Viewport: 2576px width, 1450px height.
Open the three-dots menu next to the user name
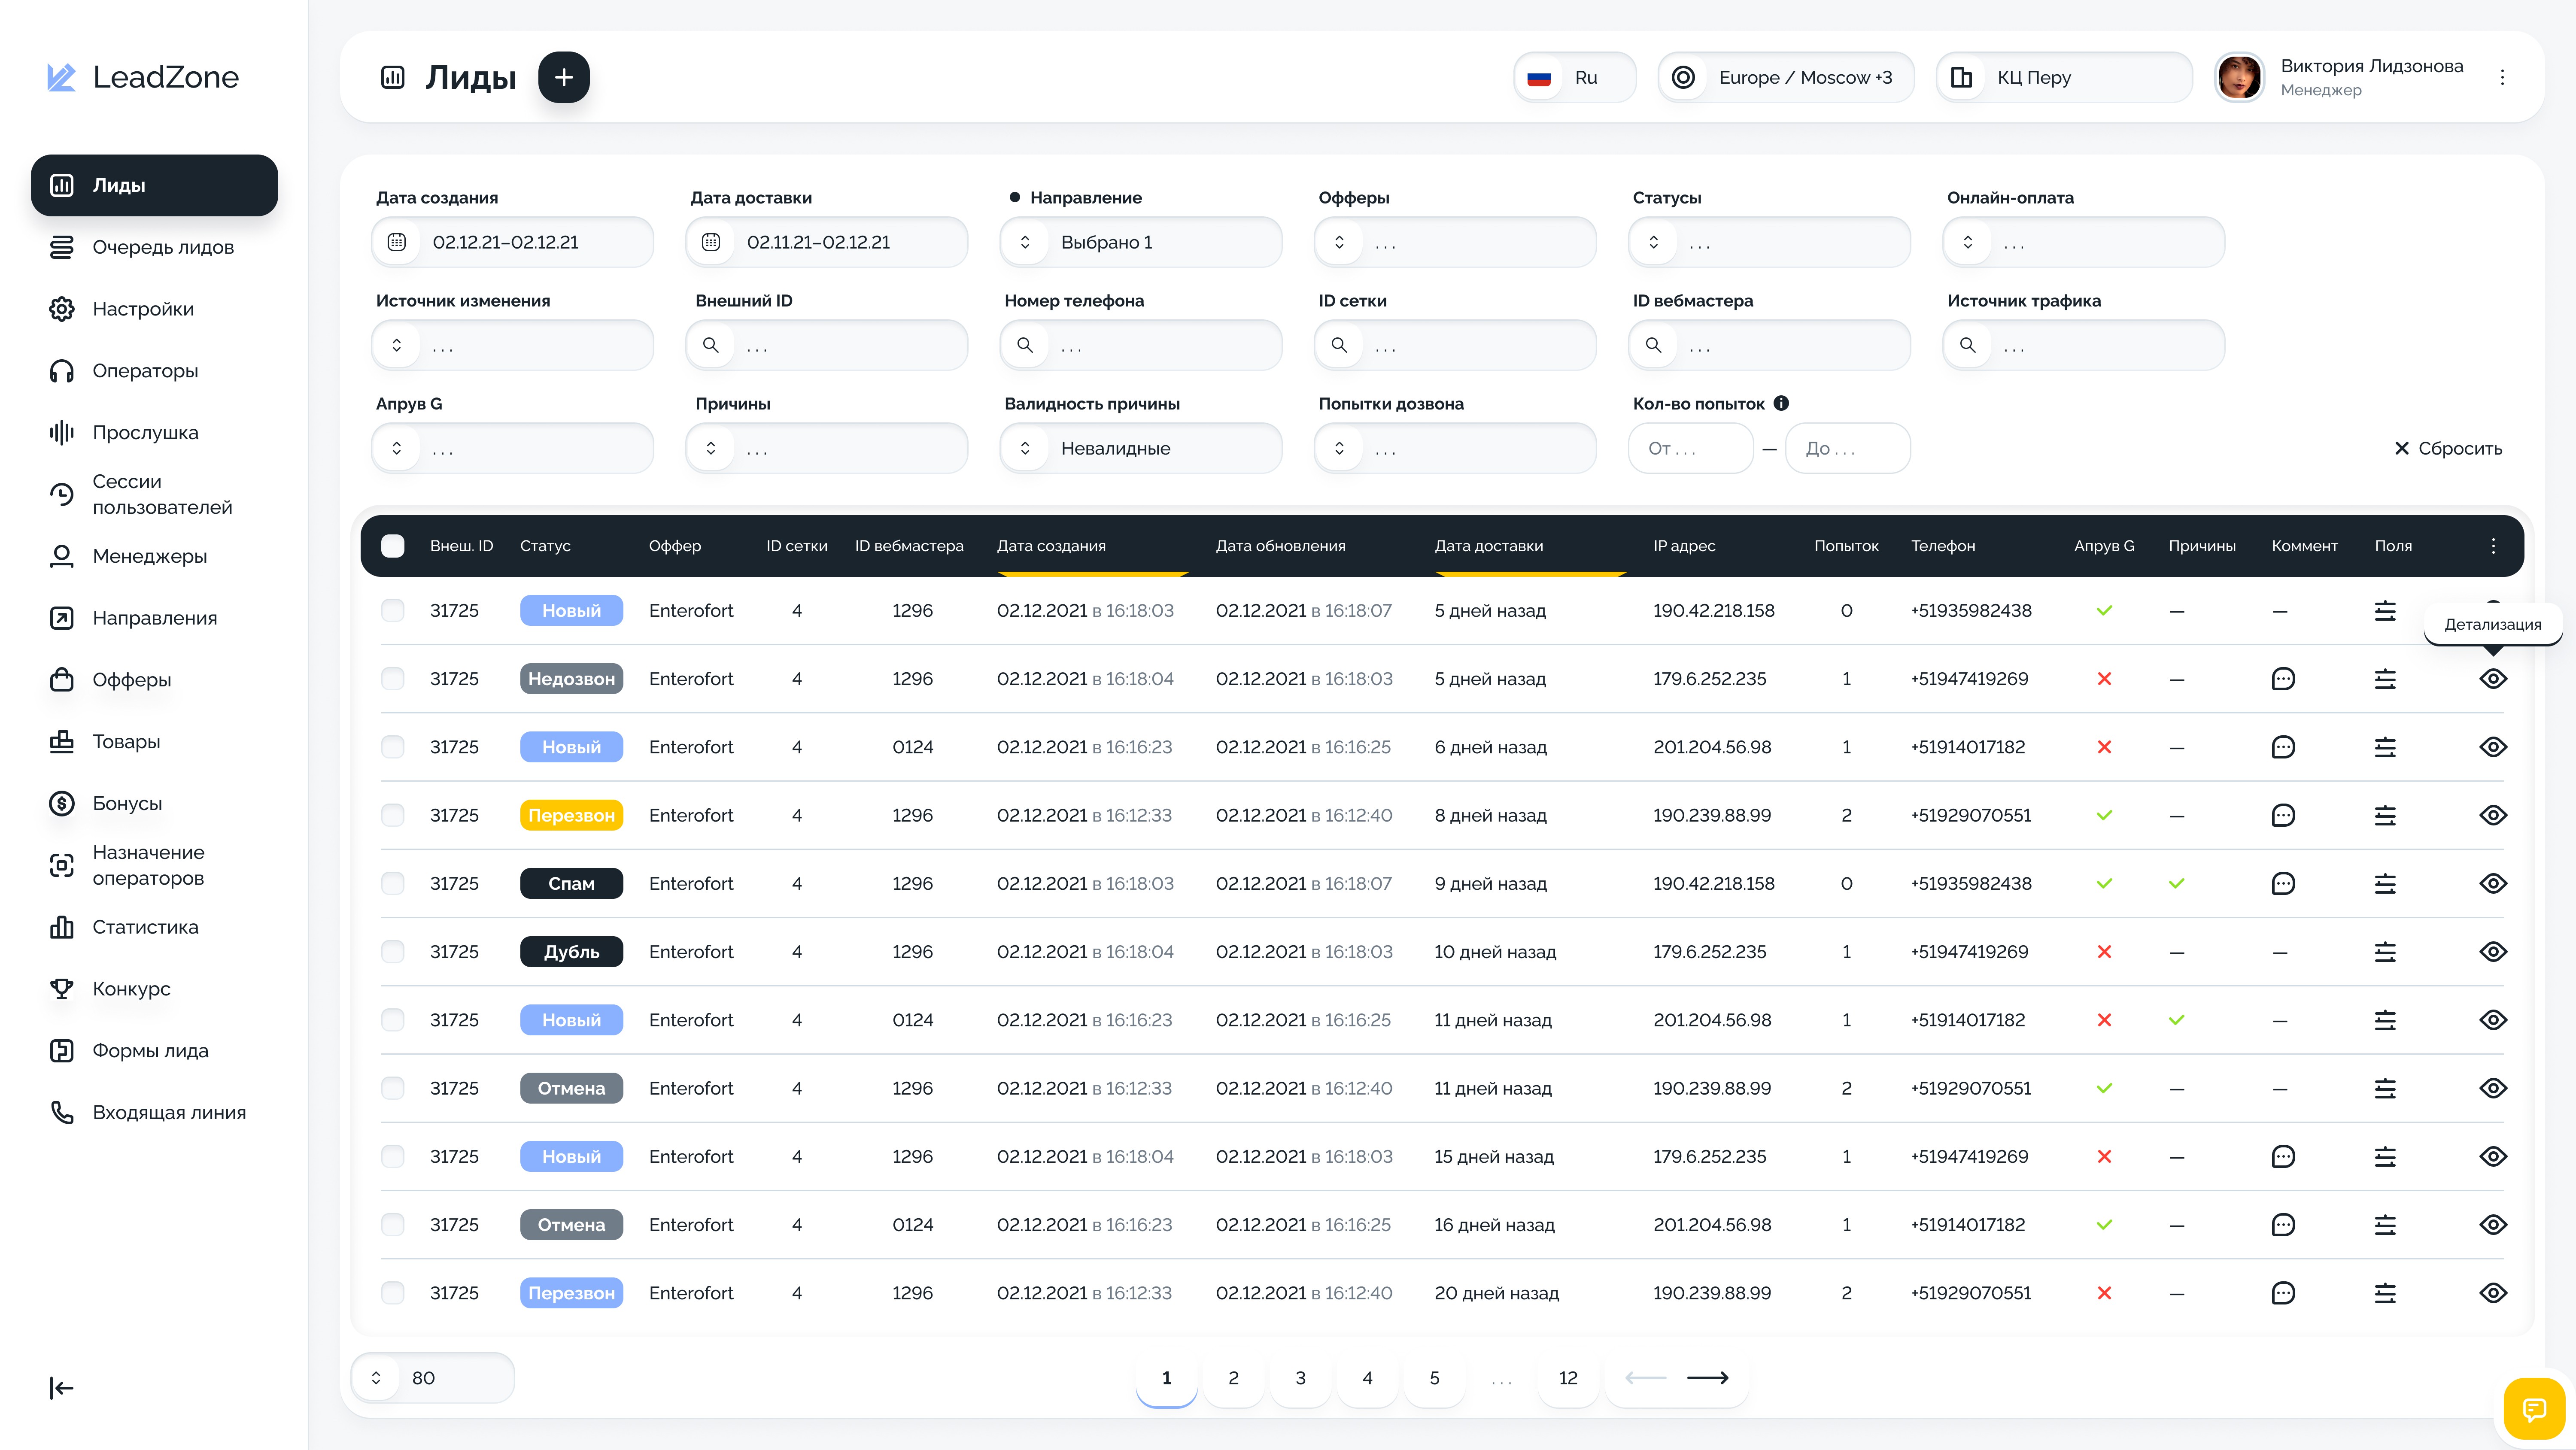click(2502, 77)
